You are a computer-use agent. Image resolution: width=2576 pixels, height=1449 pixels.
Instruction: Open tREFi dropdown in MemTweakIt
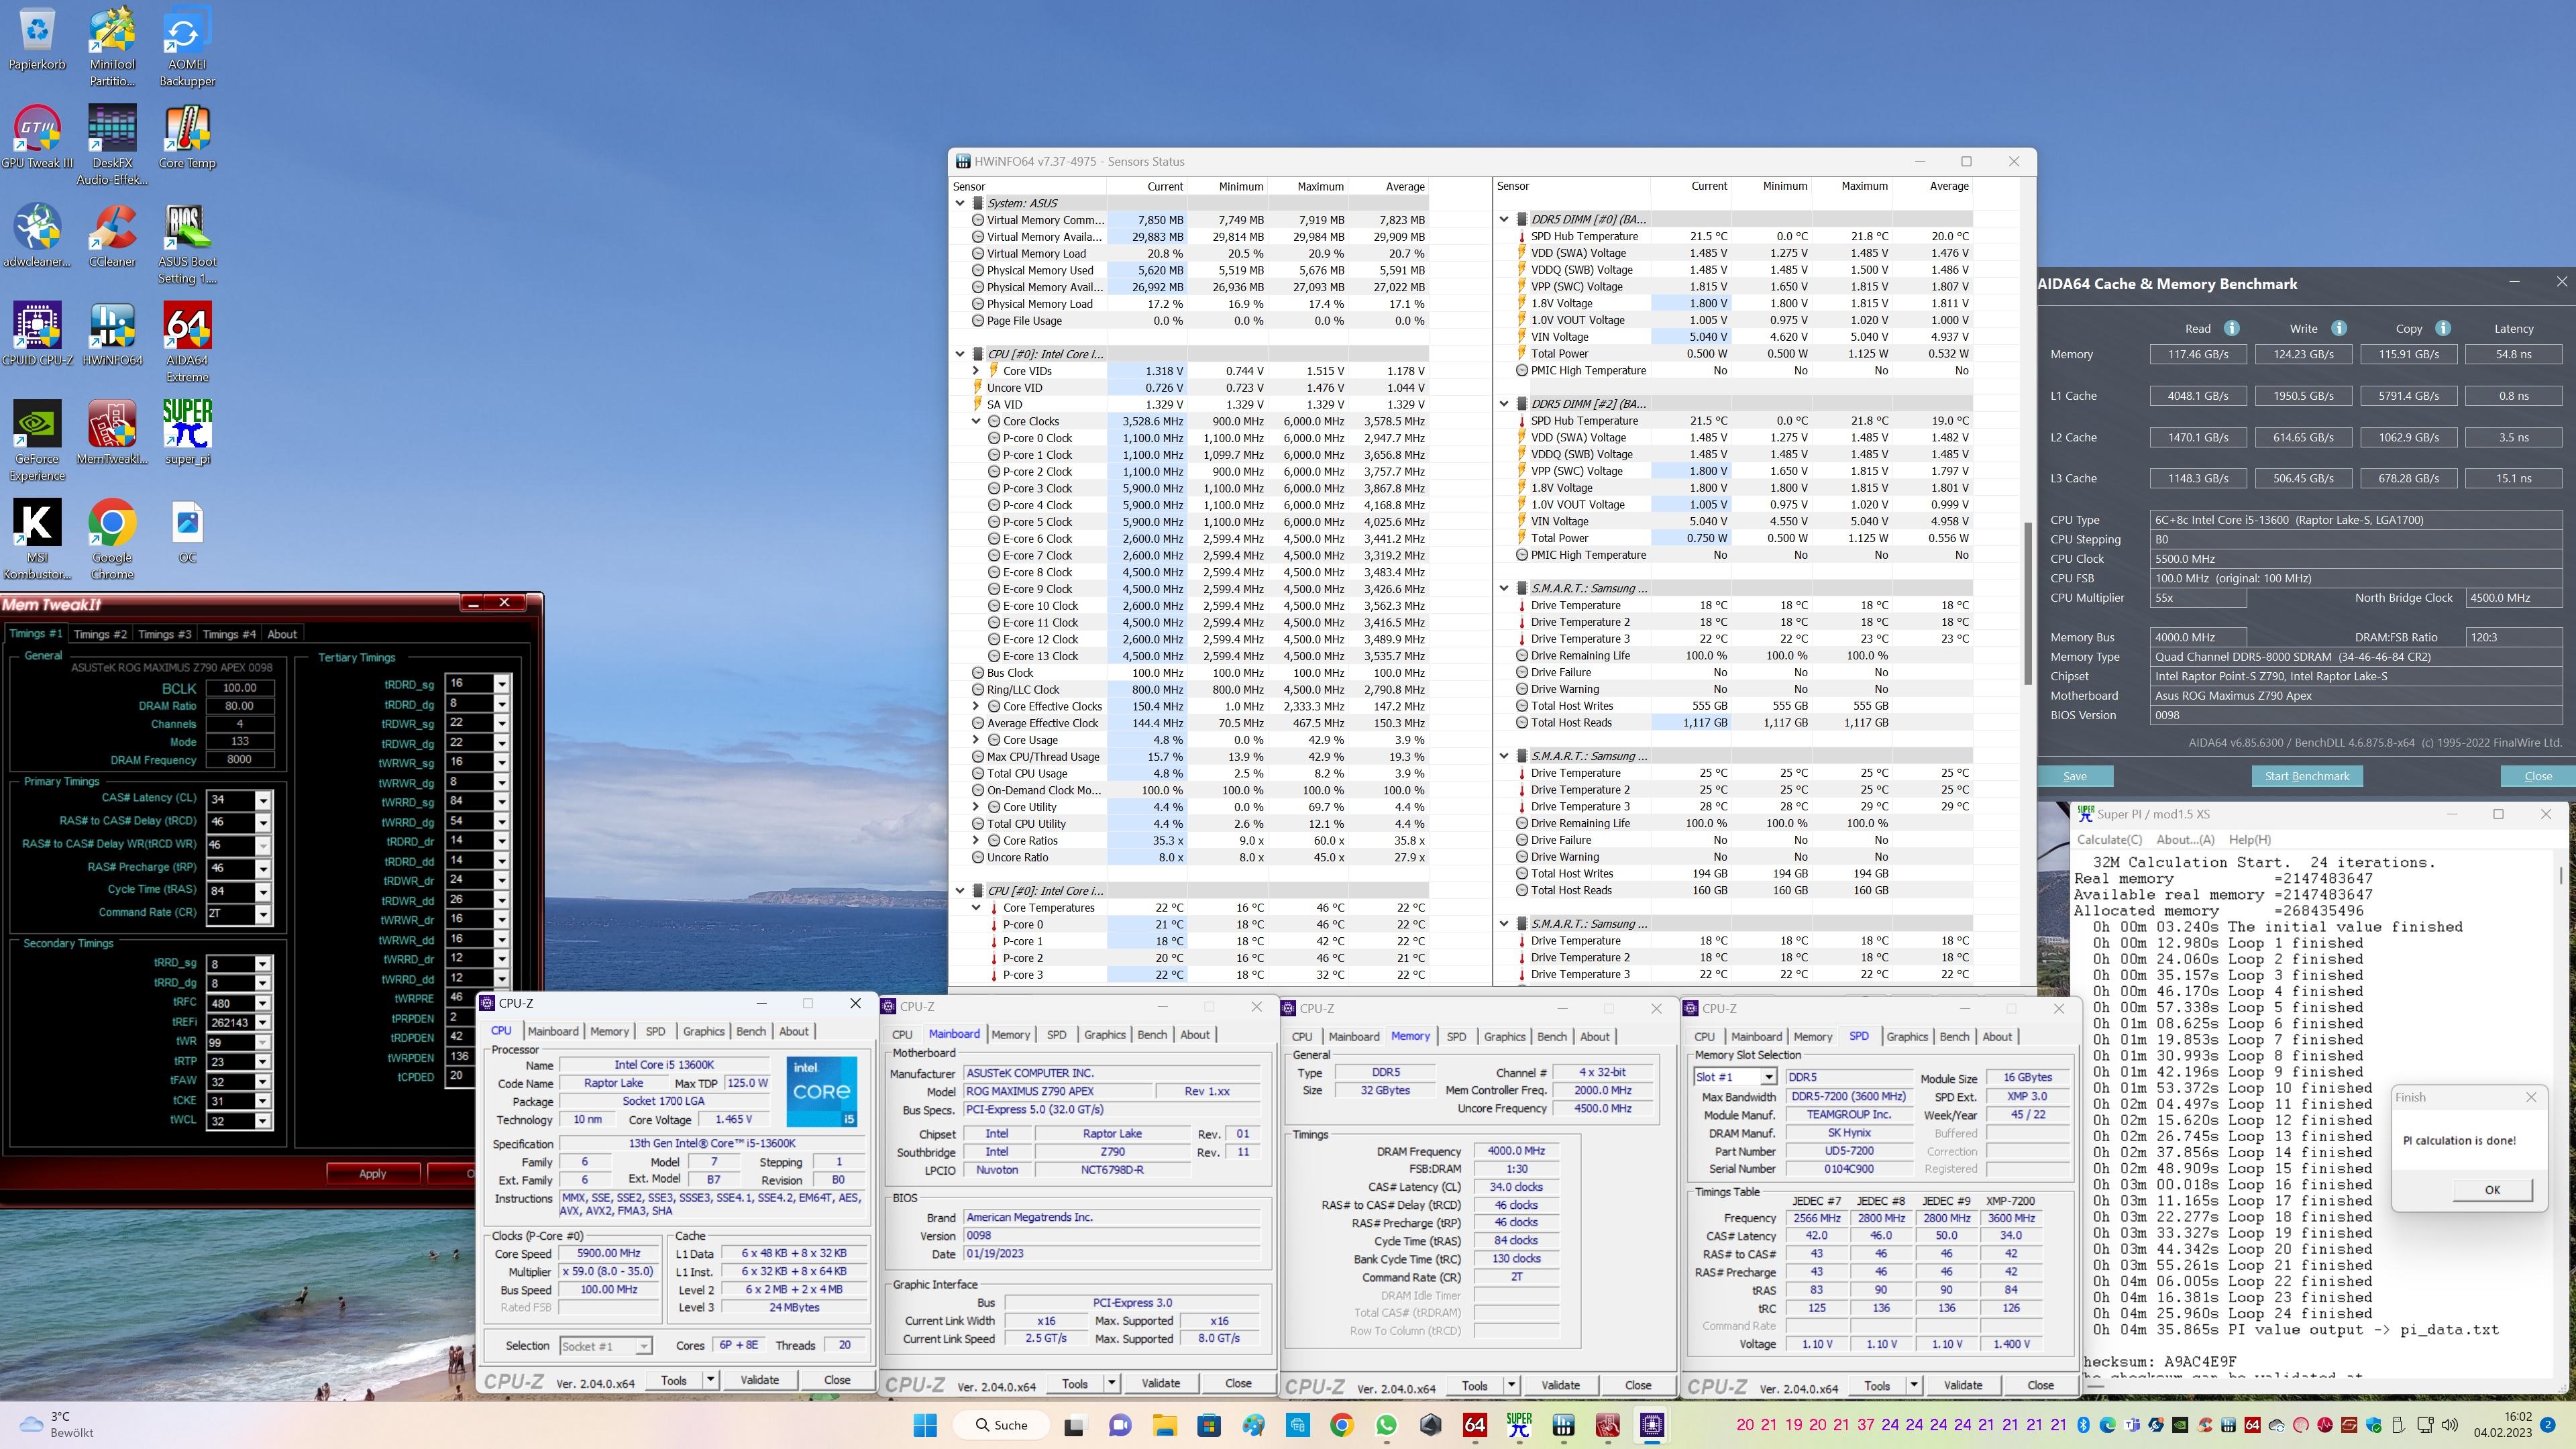tap(263, 1022)
